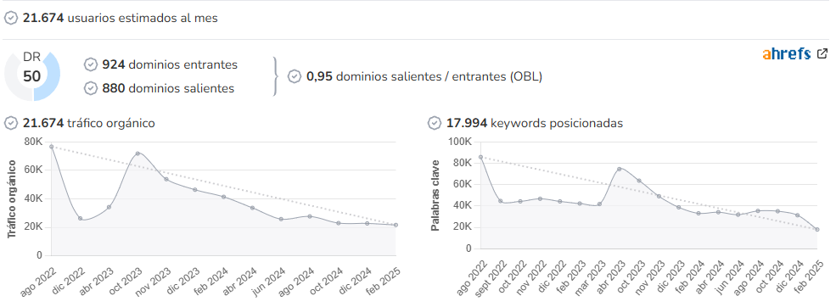Click dic 2022 point on keywords chart
This screenshot has height=307, width=836.
point(560,202)
